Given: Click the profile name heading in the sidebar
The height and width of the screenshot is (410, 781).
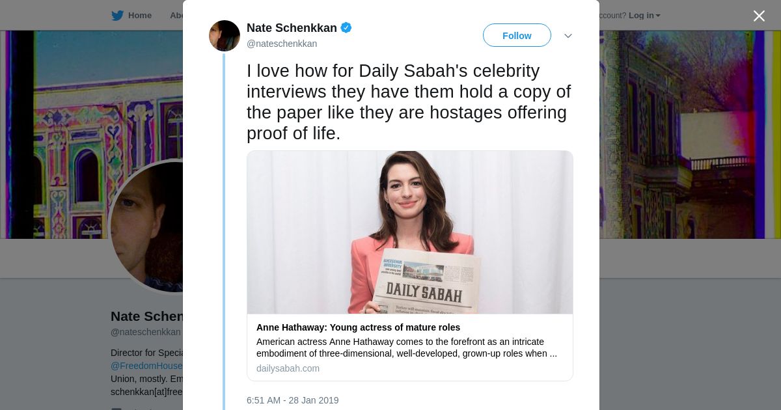Looking at the screenshot, I should (147, 316).
